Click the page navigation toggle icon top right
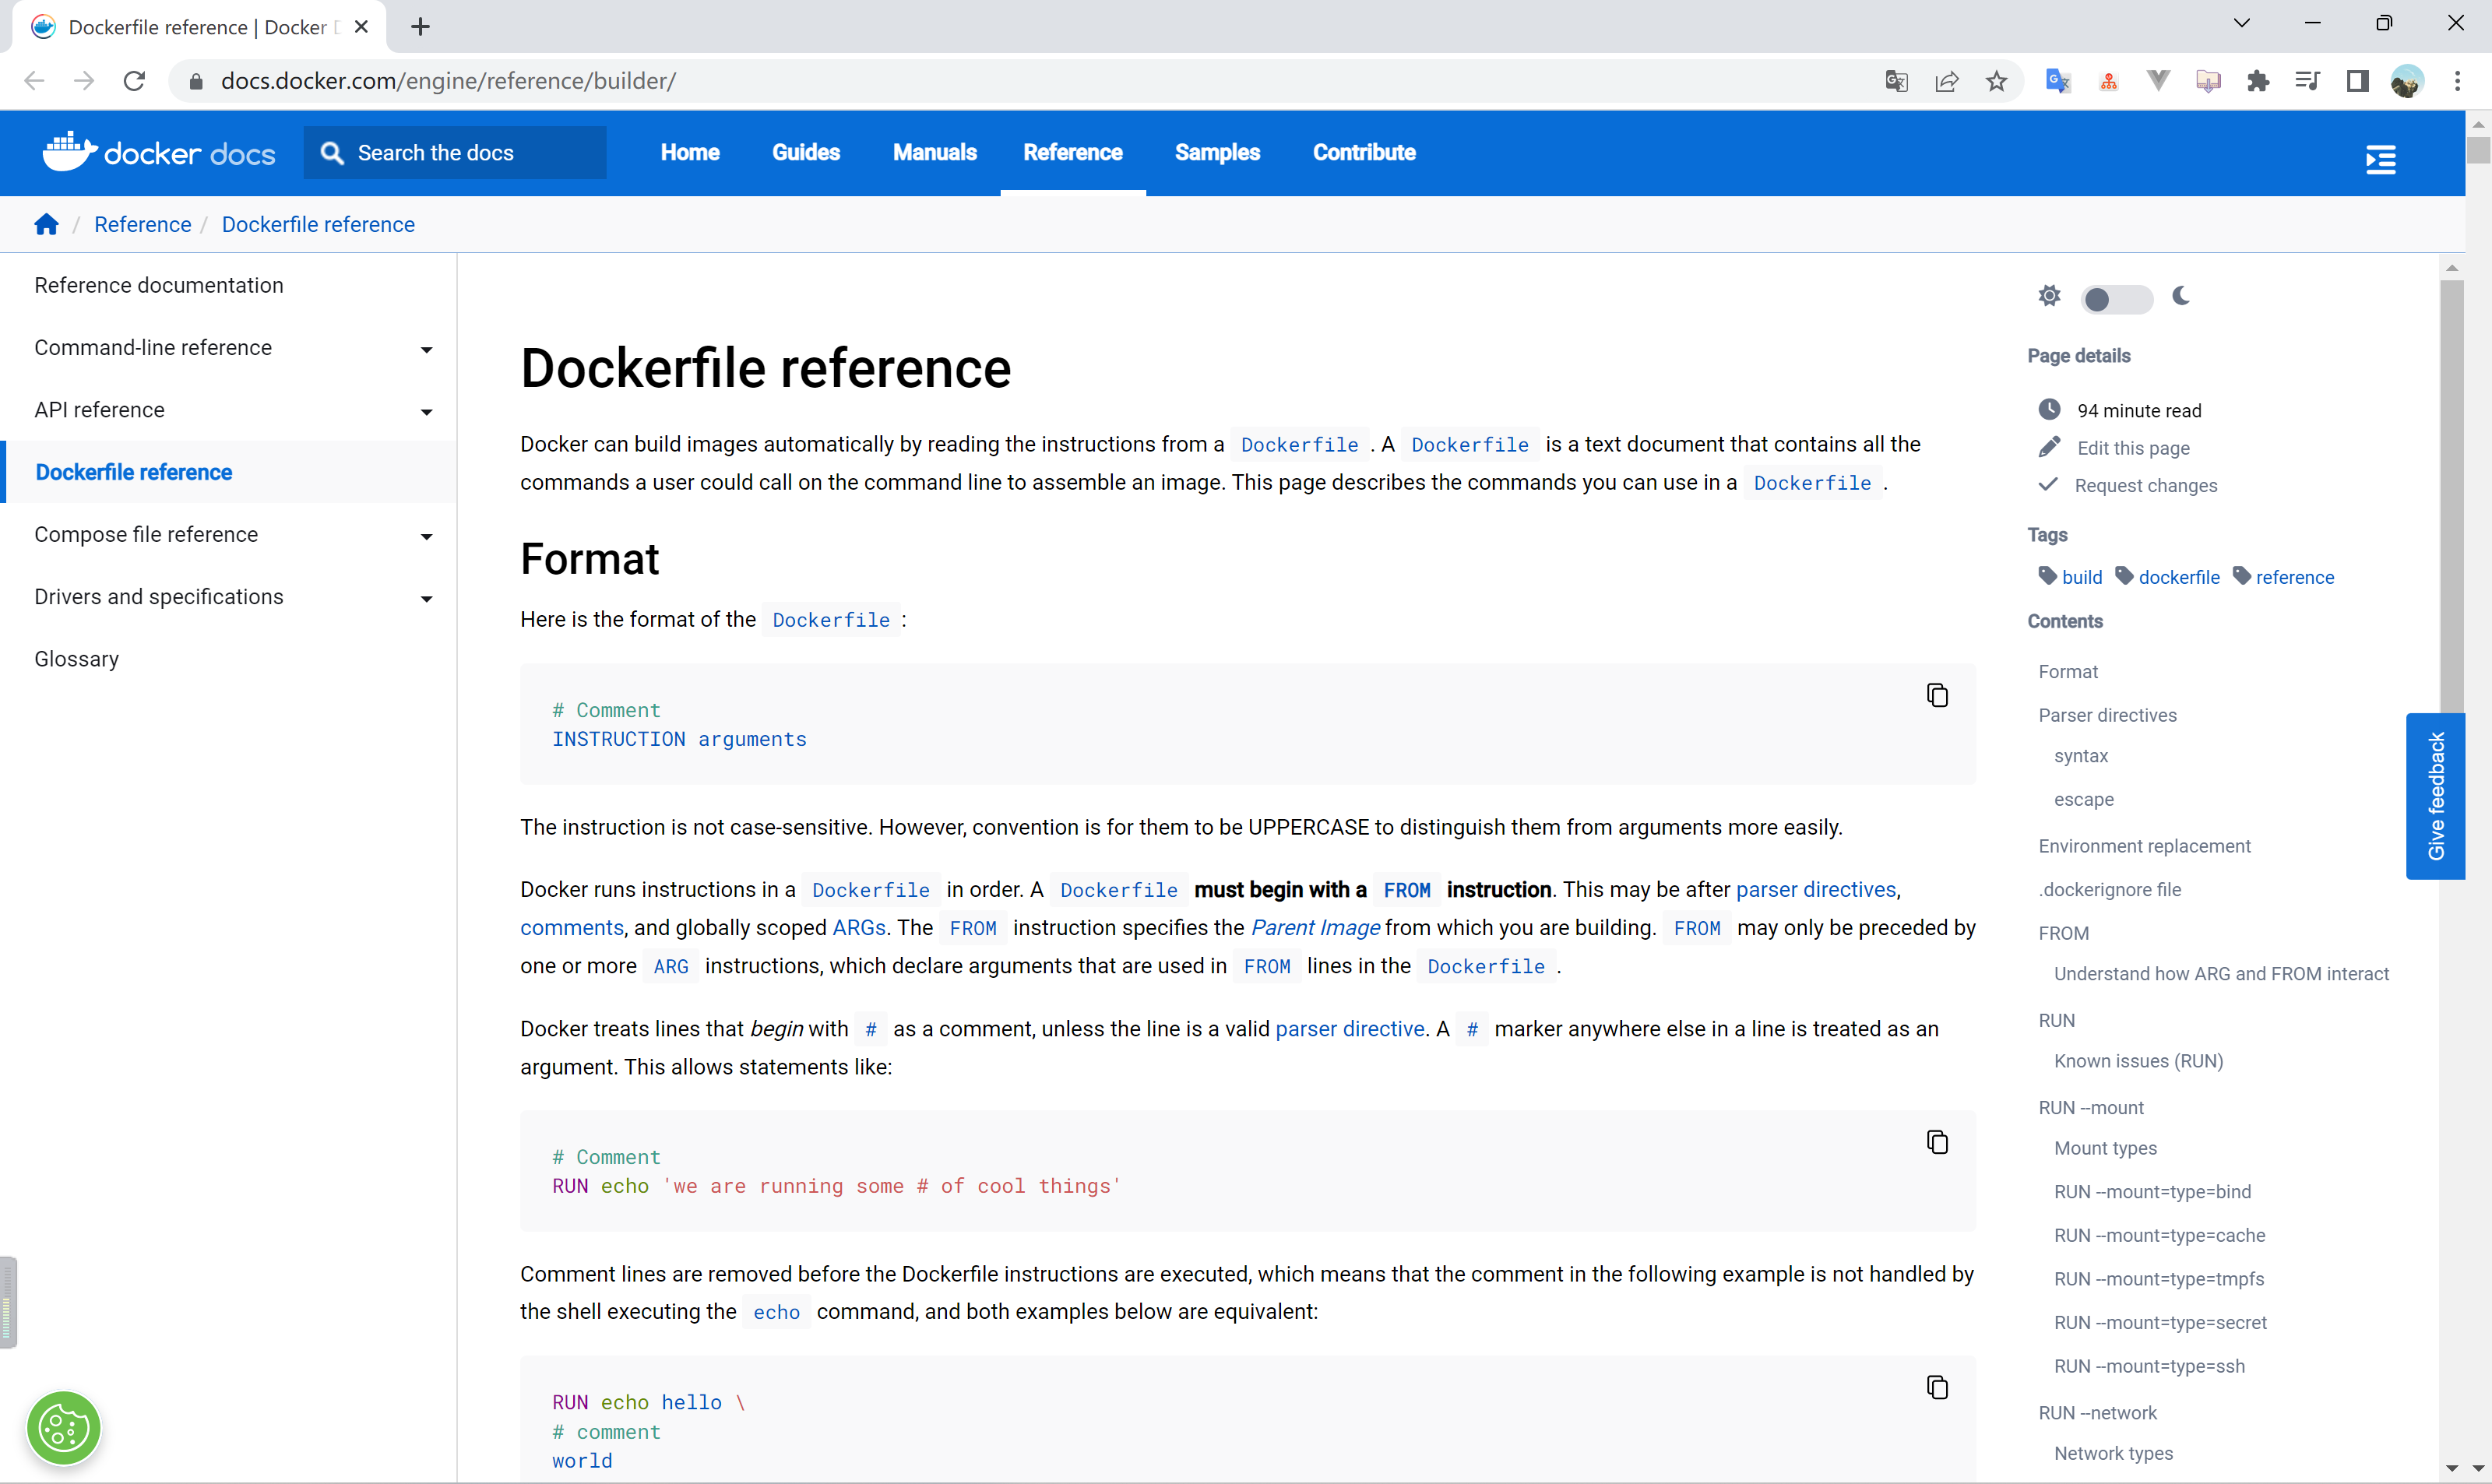This screenshot has height=1484, width=2492. pos(2381,159)
